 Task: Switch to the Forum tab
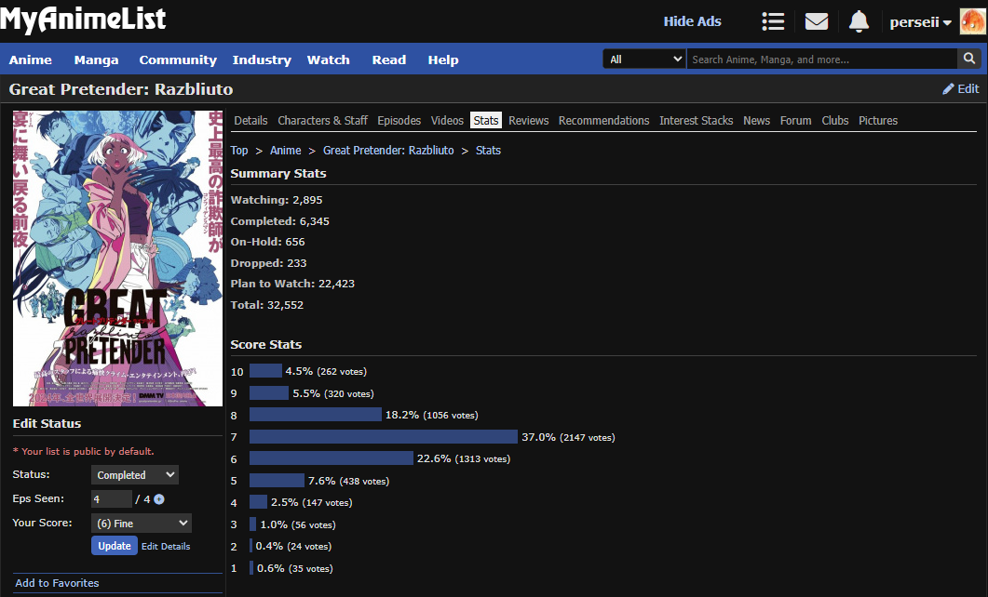[796, 120]
